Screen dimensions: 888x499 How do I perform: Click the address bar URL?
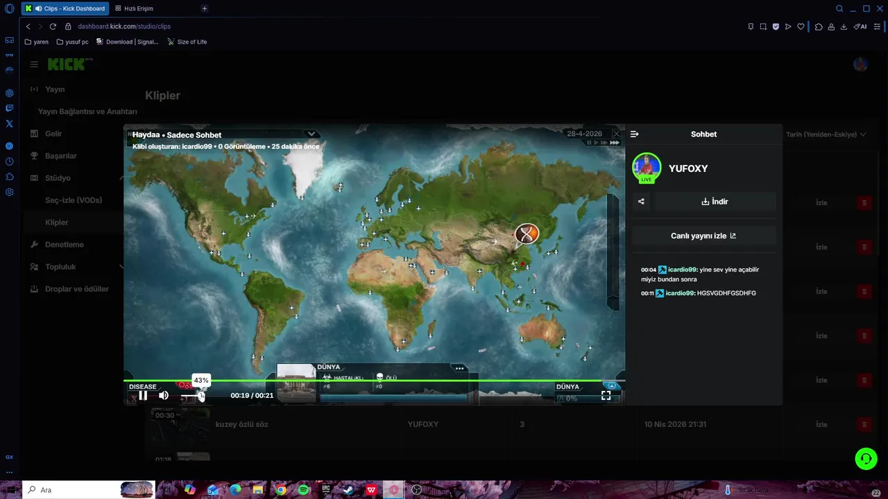pyautogui.click(x=124, y=26)
